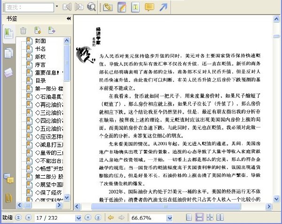282x224 pixels.
Task: Expand the search options dropdown arrow
Action: 57,7
